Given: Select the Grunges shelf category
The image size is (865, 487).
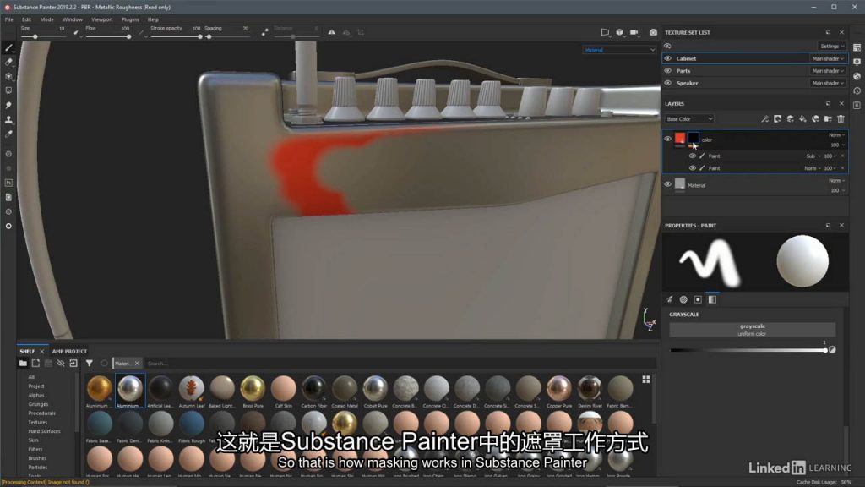Looking at the screenshot, I should (38, 404).
